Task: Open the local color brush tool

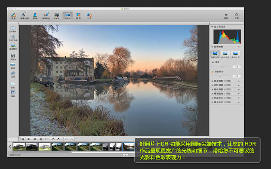Action: coord(46,16)
